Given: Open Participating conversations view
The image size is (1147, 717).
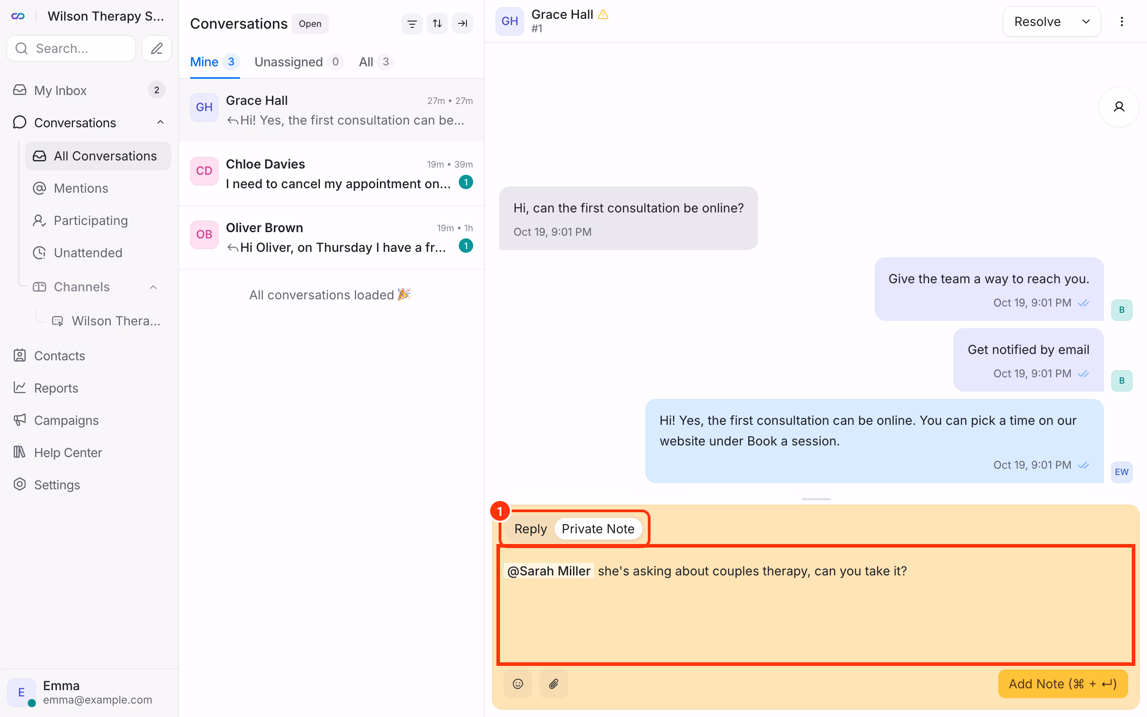Looking at the screenshot, I should click(98, 220).
